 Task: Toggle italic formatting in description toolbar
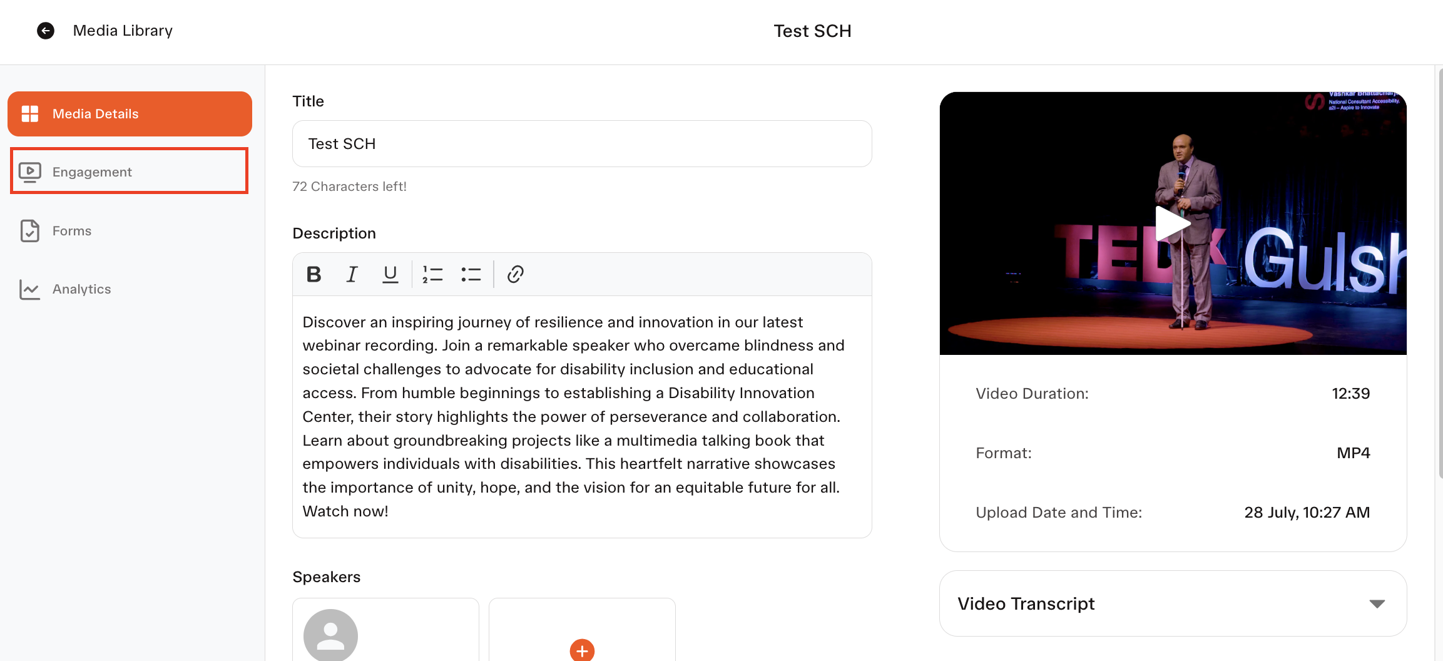pos(352,274)
